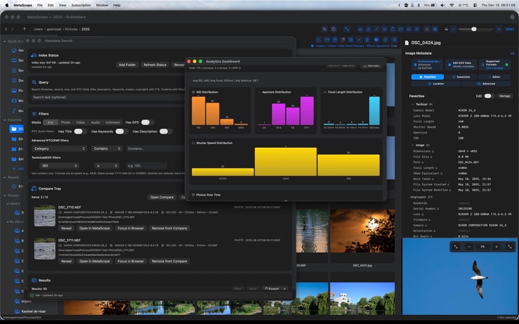Click the Search text (optional) field

click(x=108, y=97)
